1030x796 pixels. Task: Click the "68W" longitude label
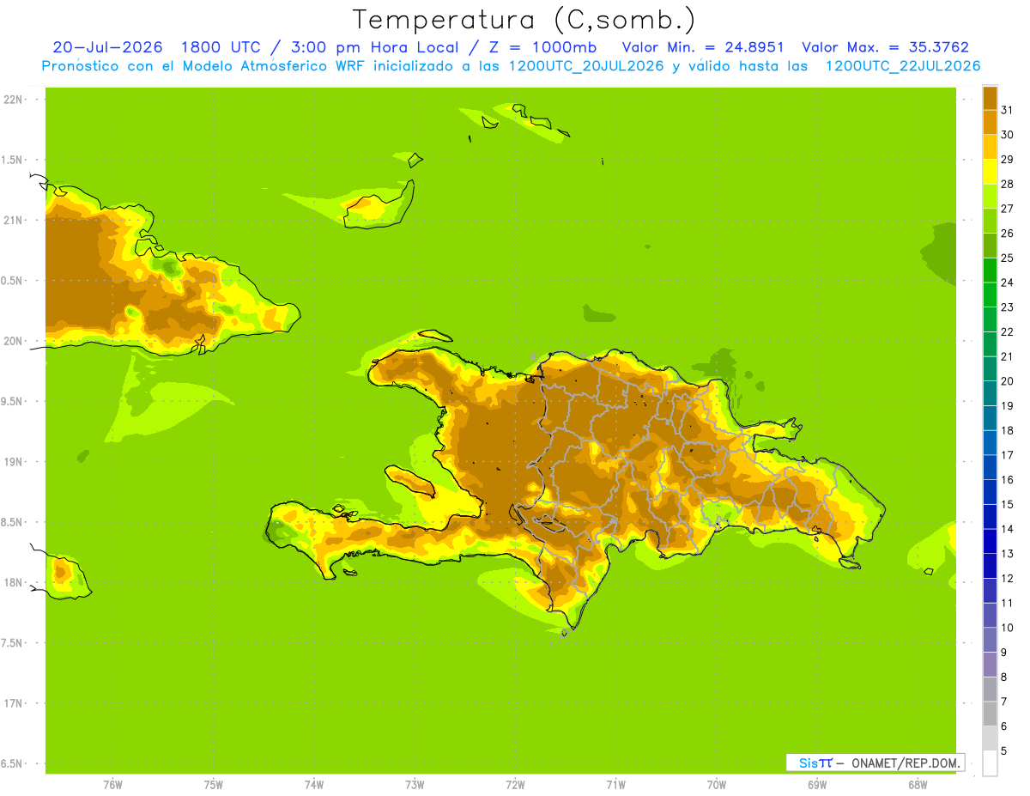918,784
